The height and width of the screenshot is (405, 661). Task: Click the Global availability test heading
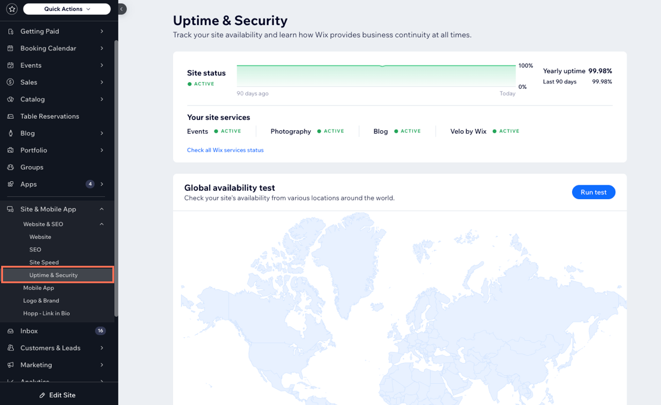coord(230,188)
